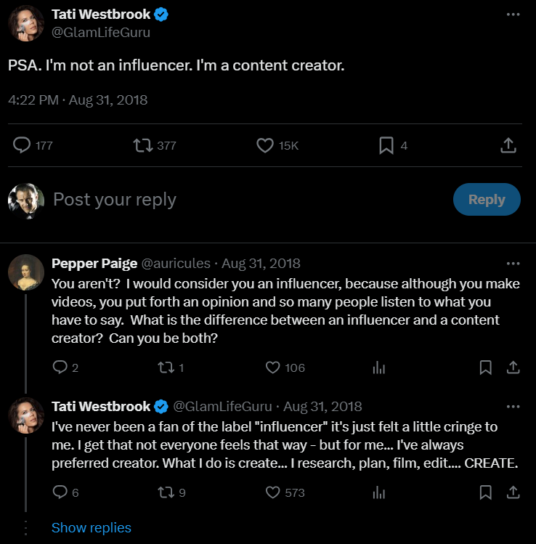The width and height of the screenshot is (536, 544).
Task: Open more options on the main tweet
Action: point(513,15)
